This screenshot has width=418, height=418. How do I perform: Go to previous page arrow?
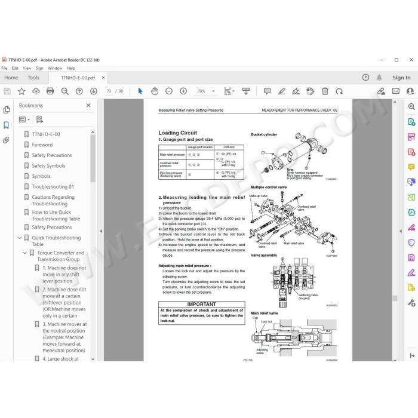[79, 91]
